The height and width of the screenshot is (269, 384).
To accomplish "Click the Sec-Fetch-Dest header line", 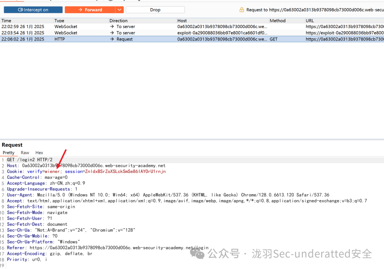I will (37, 225).
